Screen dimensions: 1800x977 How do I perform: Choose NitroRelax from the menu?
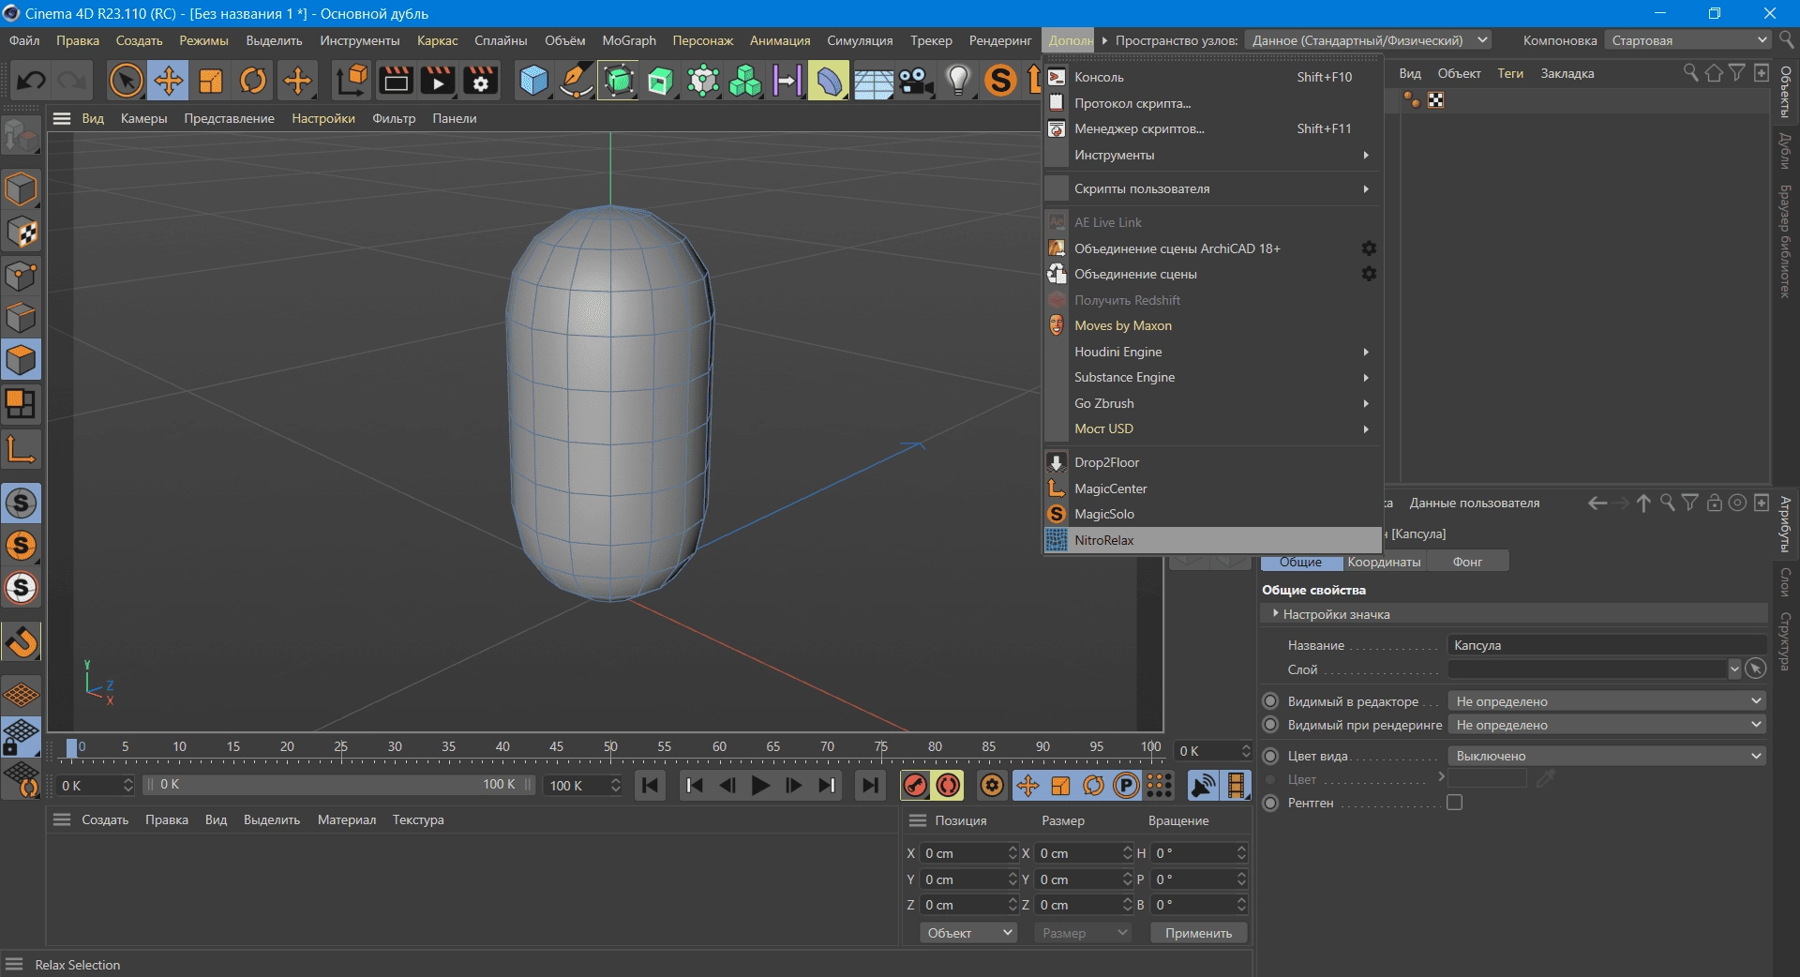point(1213,540)
